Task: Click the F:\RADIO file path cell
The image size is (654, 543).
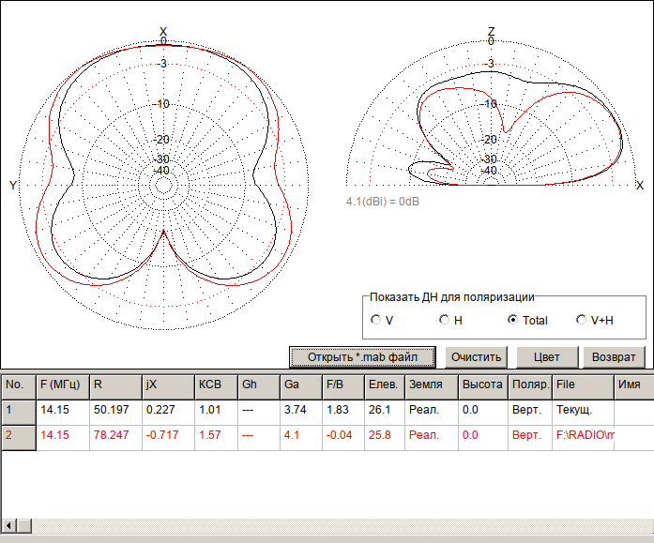Action: [583, 435]
